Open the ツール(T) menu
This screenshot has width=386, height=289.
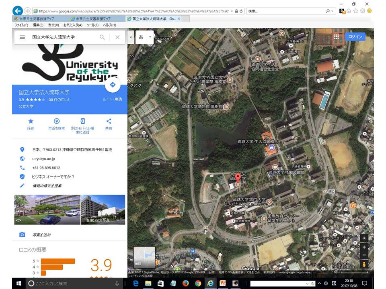pos(92,25)
